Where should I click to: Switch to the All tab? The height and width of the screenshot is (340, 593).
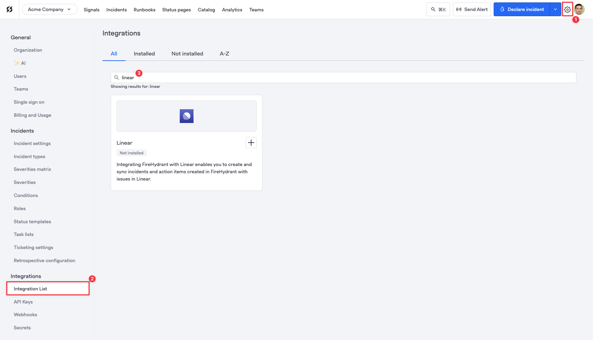click(114, 54)
